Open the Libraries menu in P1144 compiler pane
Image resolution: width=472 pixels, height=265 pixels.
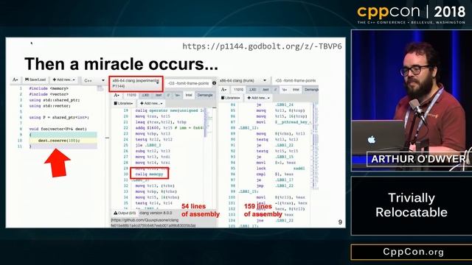(x=123, y=103)
